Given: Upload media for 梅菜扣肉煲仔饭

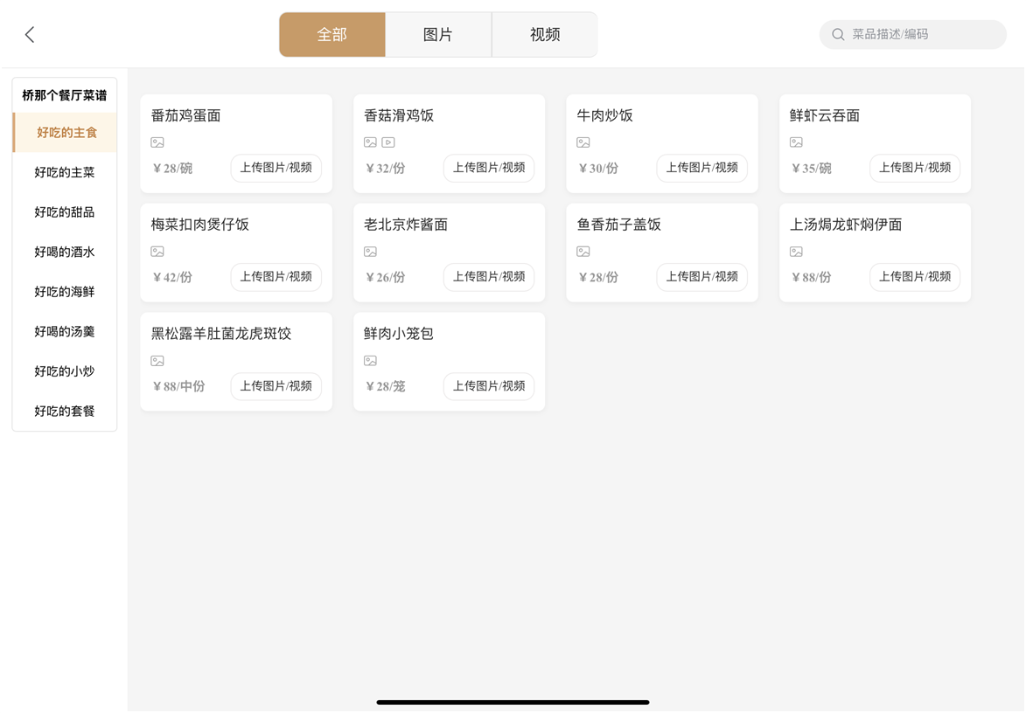Looking at the screenshot, I should 276,277.
